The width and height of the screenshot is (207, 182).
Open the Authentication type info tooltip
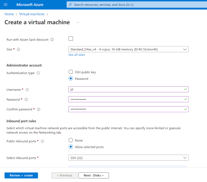click(x=38, y=73)
